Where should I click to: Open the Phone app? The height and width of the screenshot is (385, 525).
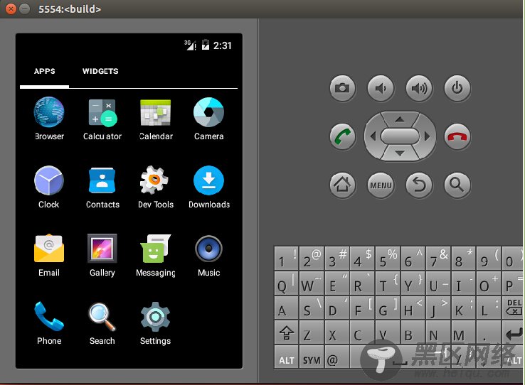pos(49,323)
